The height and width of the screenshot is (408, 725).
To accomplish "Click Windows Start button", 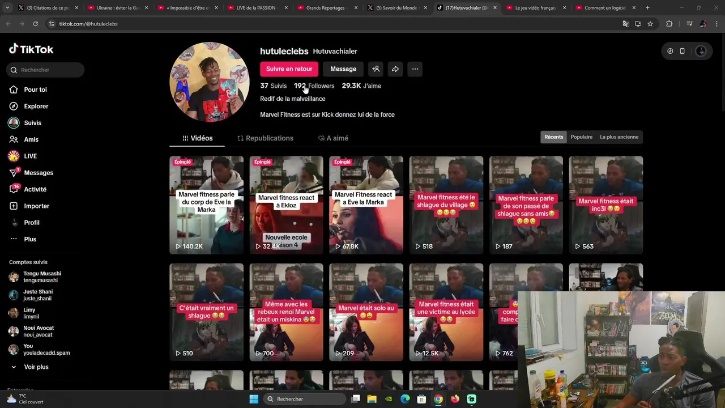I will coord(254,399).
